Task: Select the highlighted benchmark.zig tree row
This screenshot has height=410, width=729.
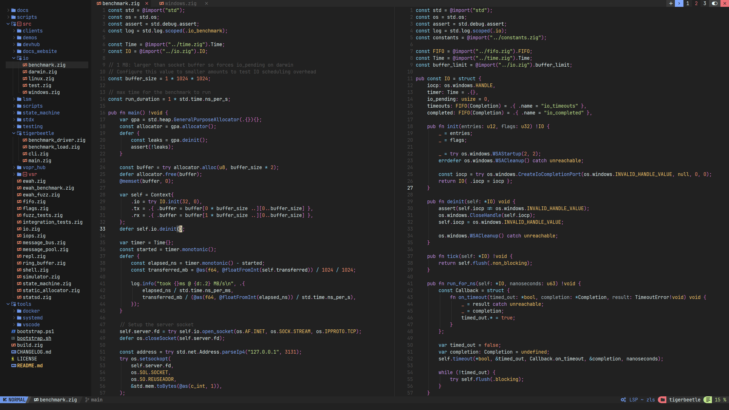Action: pos(47,65)
